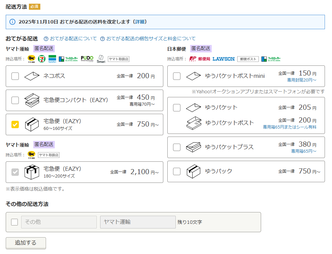This screenshot has width=332, height=254.
Task: Open おてがる配送の梱包サイズと料金について link
Action: pos(151,39)
